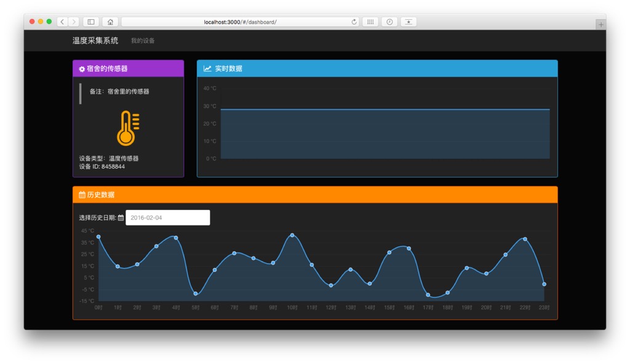This screenshot has height=364, width=630.
Task: Go back with Safari's back arrow
Action: tap(62, 22)
